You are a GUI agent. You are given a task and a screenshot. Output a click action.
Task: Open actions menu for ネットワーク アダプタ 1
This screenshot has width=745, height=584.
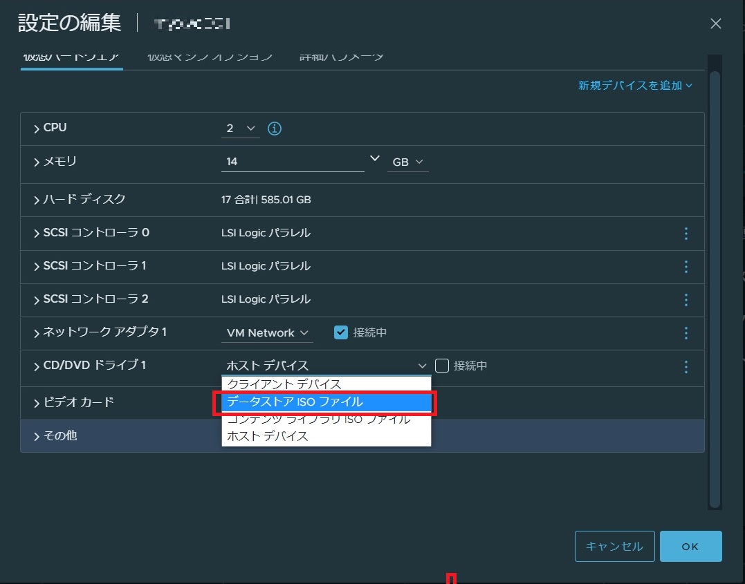pos(686,333)
